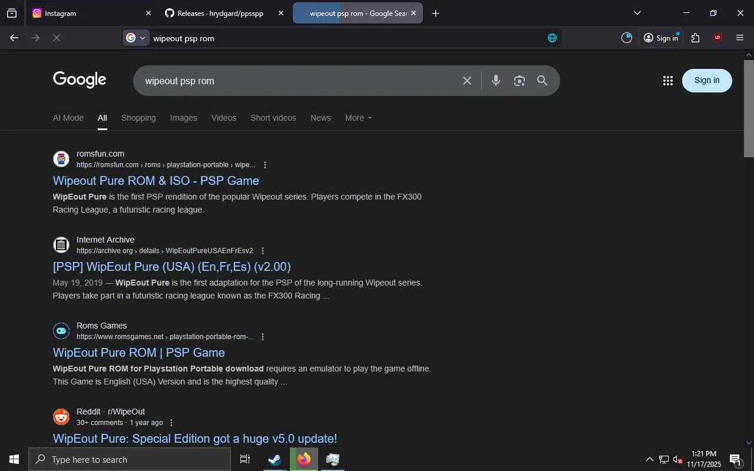Click the translate globe icon in the address bar
Image resolution: width=754 pixels, height=471 pixels.
[x=552, y=38]
